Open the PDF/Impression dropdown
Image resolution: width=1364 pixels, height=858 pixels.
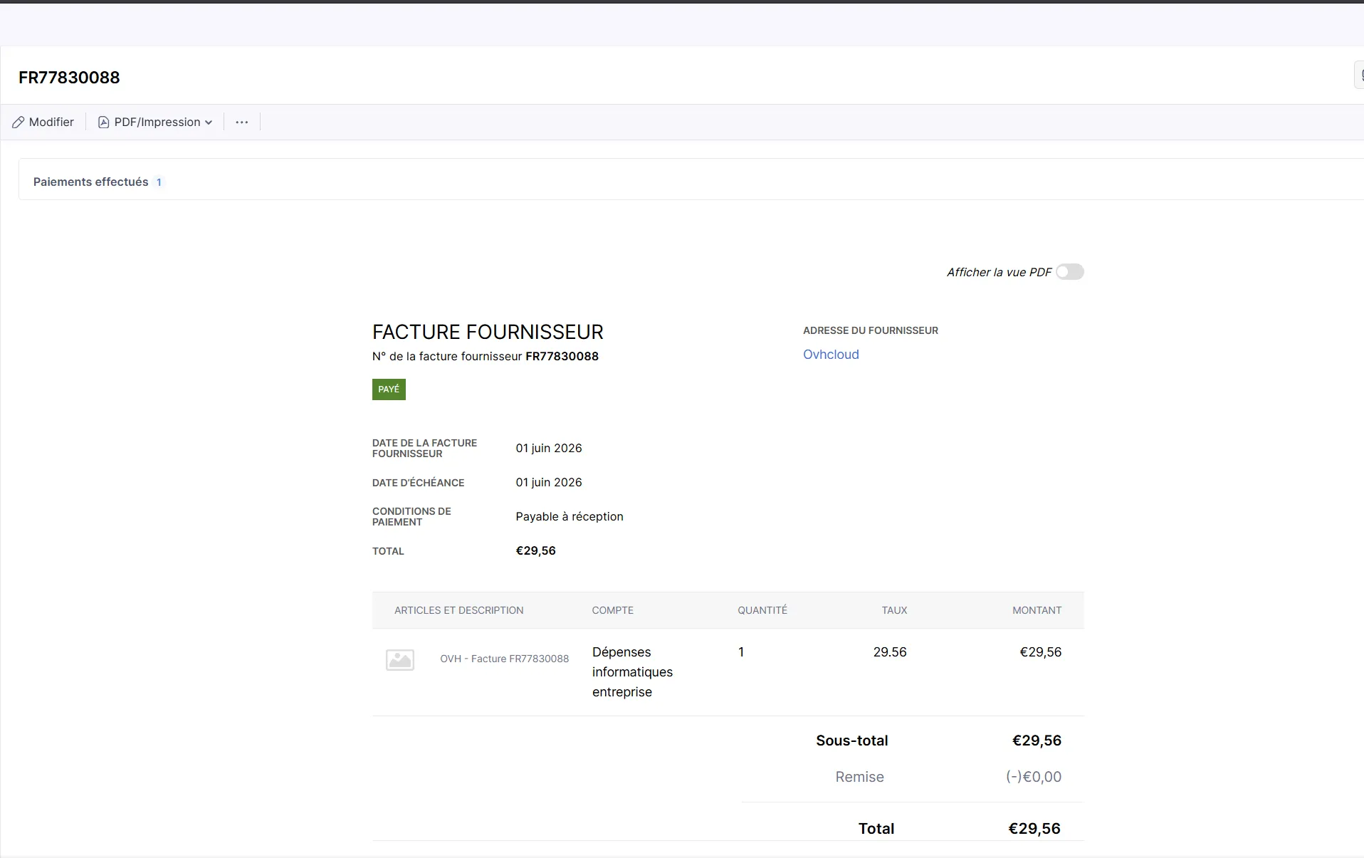coord(155,122)
